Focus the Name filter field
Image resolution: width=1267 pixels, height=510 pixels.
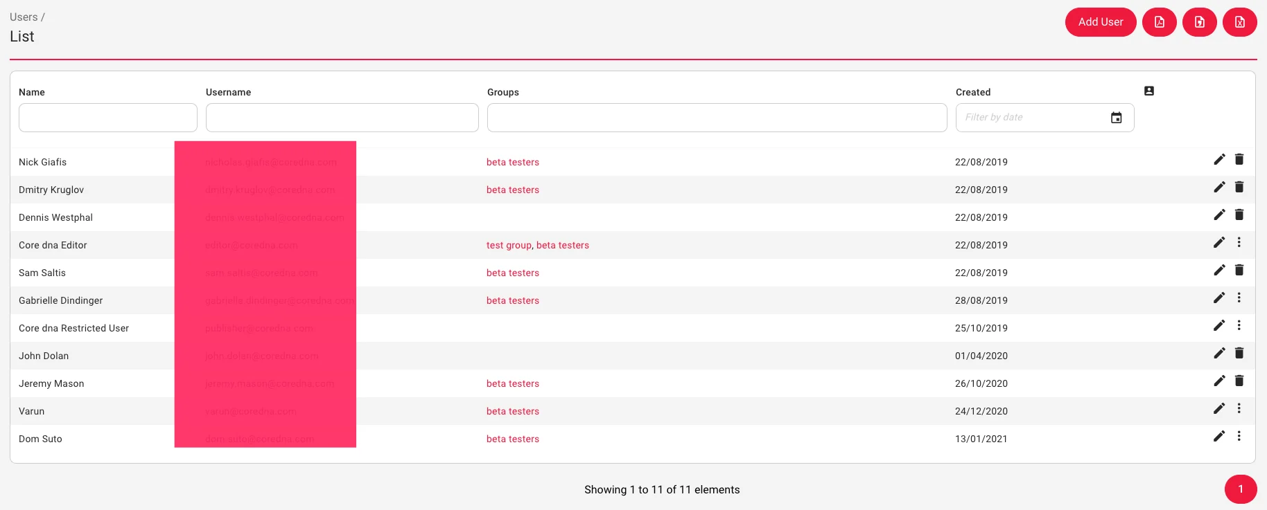[x=108, y=118]
